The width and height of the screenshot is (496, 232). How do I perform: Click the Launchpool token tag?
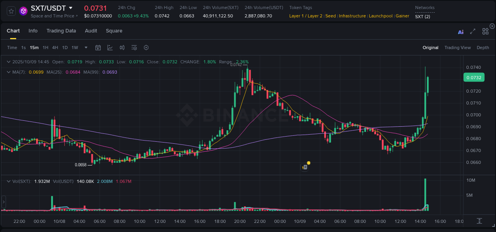click(381, 16)
